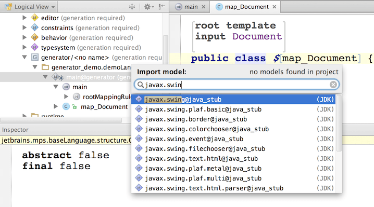Click the map_Document tab class icon
This screenshot has width=374, height=207.
click(x=219, y=7)
